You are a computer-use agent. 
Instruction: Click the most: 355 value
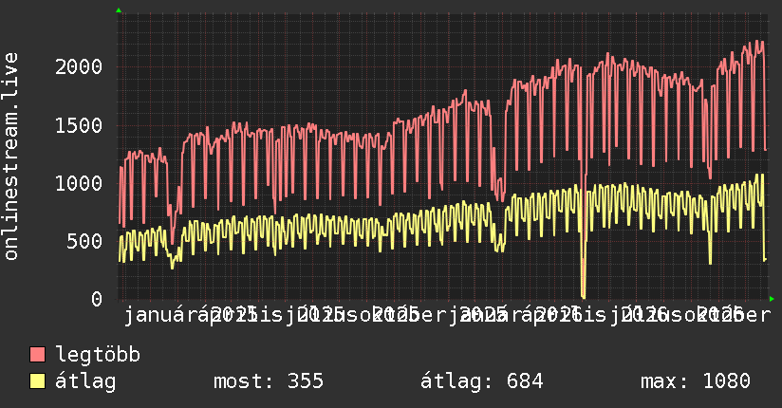[269, 381]
